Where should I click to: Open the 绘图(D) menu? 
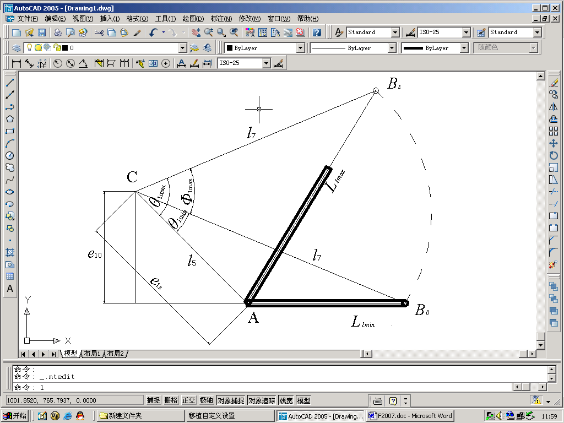pyautogui.click(x=193, y=19)
